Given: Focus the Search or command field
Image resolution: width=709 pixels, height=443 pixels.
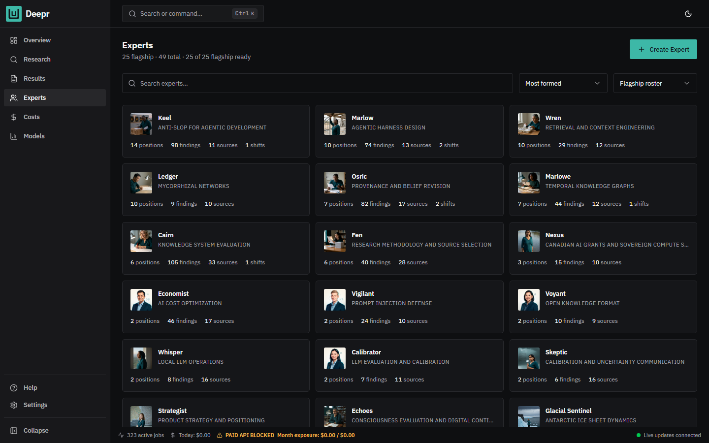Looking at the screenshot, I should [193, 14].
